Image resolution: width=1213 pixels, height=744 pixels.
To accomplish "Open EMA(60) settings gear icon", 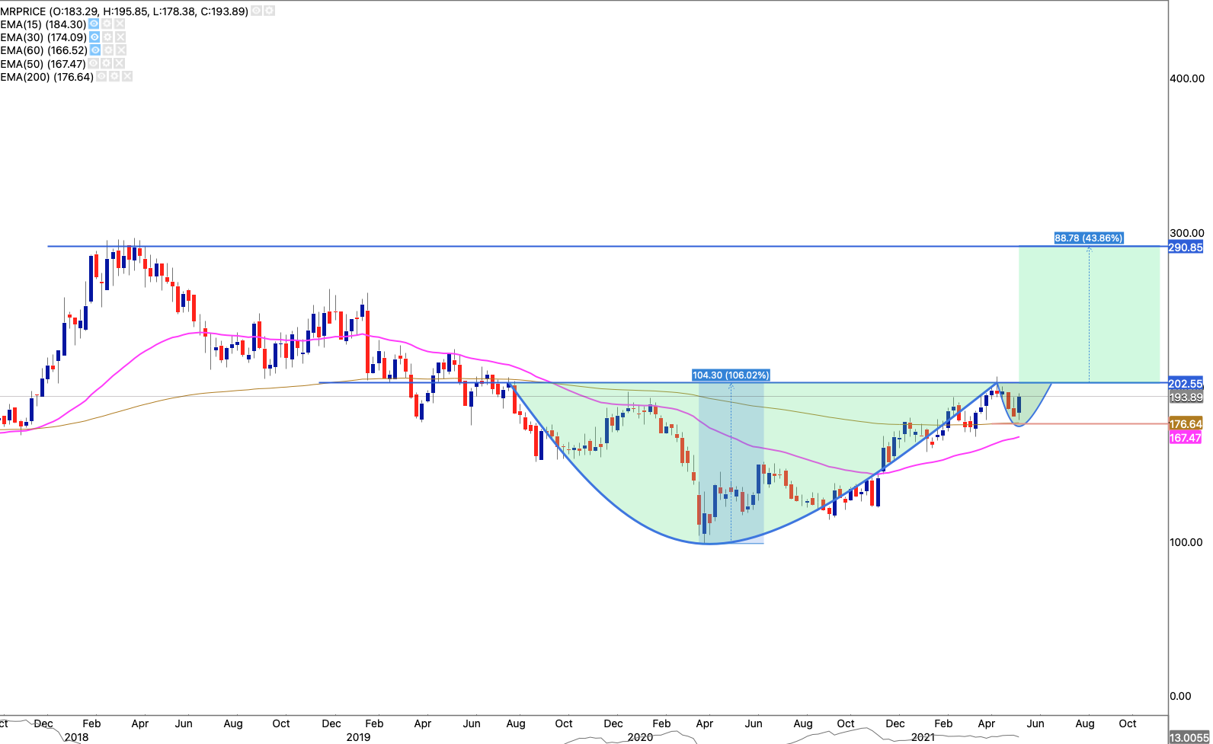I will (x=107, y=50).
